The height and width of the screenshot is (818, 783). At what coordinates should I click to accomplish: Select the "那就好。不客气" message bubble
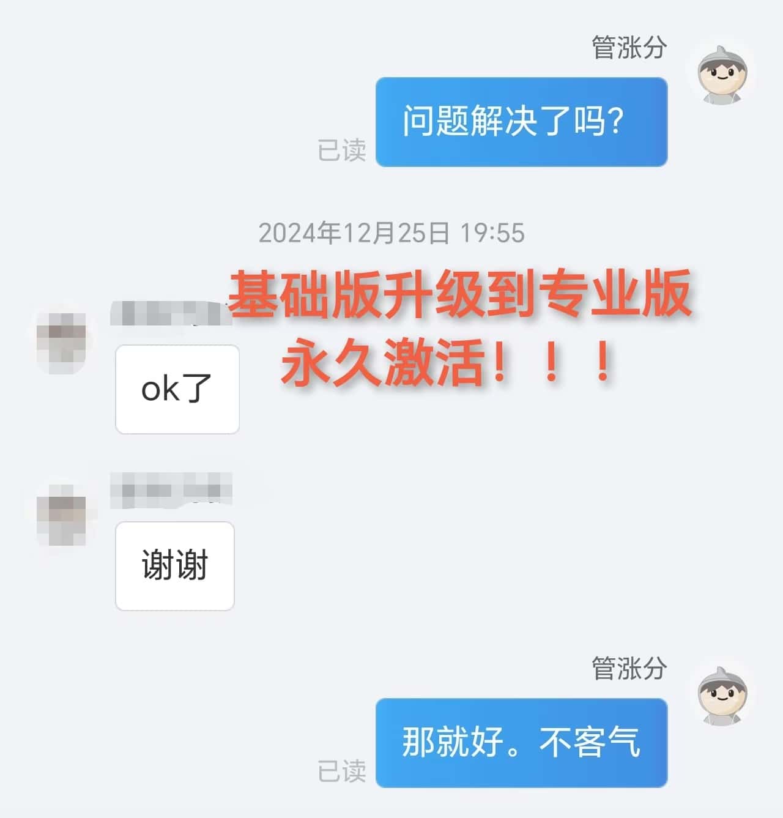521,743
